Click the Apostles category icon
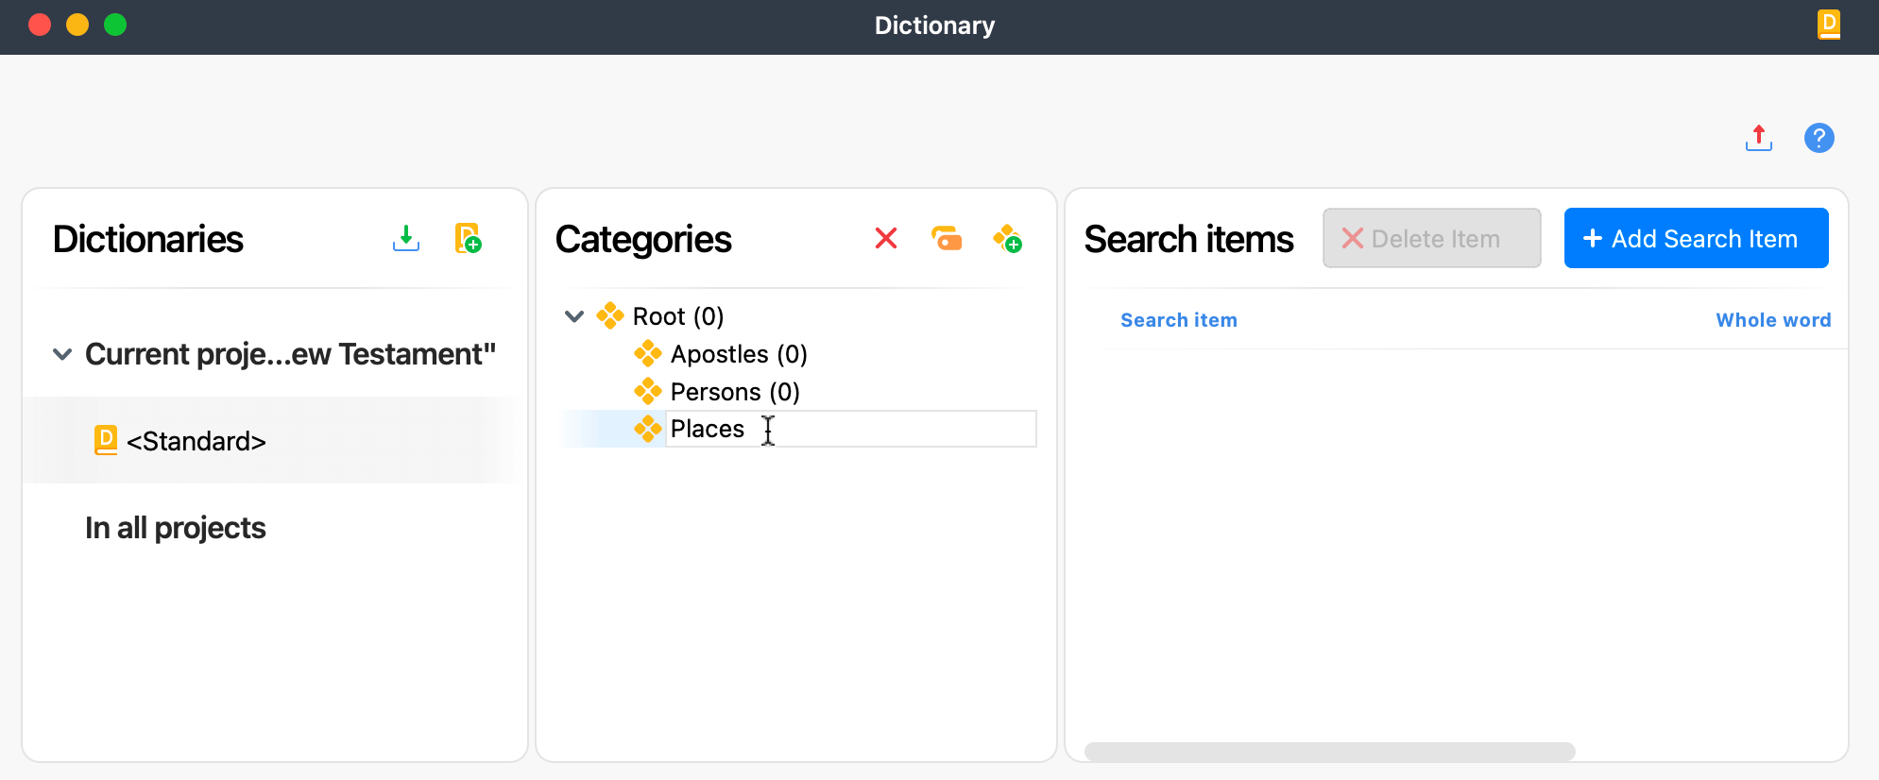This screenshot has width=1879, height=780. click(648, 353)
